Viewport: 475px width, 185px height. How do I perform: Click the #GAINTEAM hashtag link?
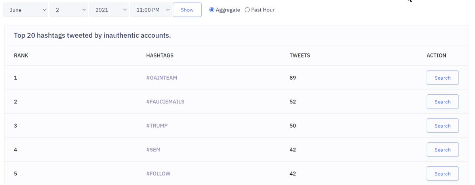(162, 78)
